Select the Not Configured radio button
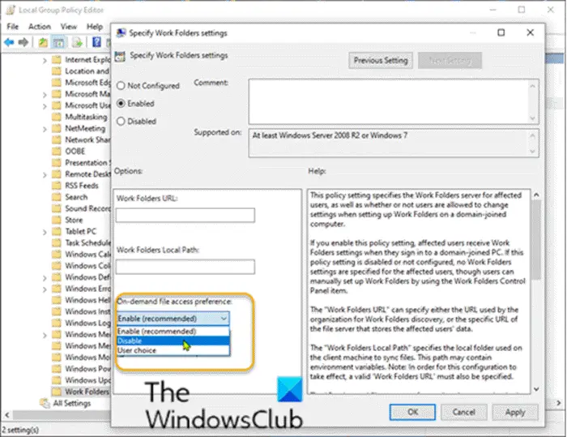The width and height of the screenshot is (567, 437). tap(121, 86)
